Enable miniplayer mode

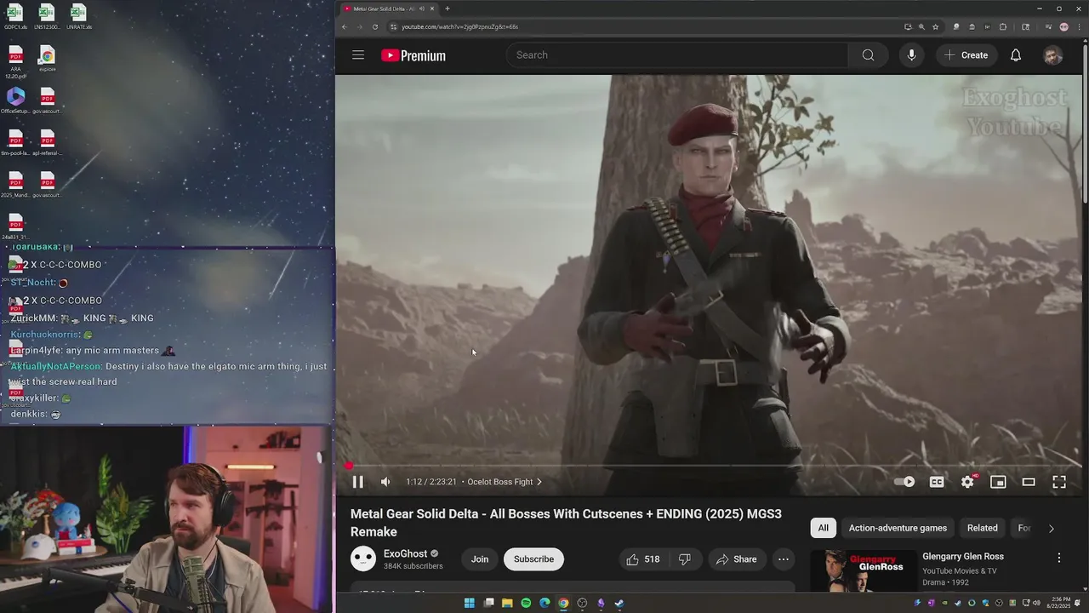tap(998, 482)
